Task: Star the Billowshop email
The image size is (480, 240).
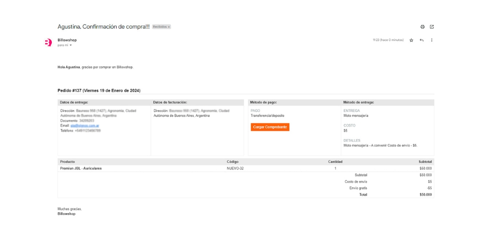Action: coord(411,40)
